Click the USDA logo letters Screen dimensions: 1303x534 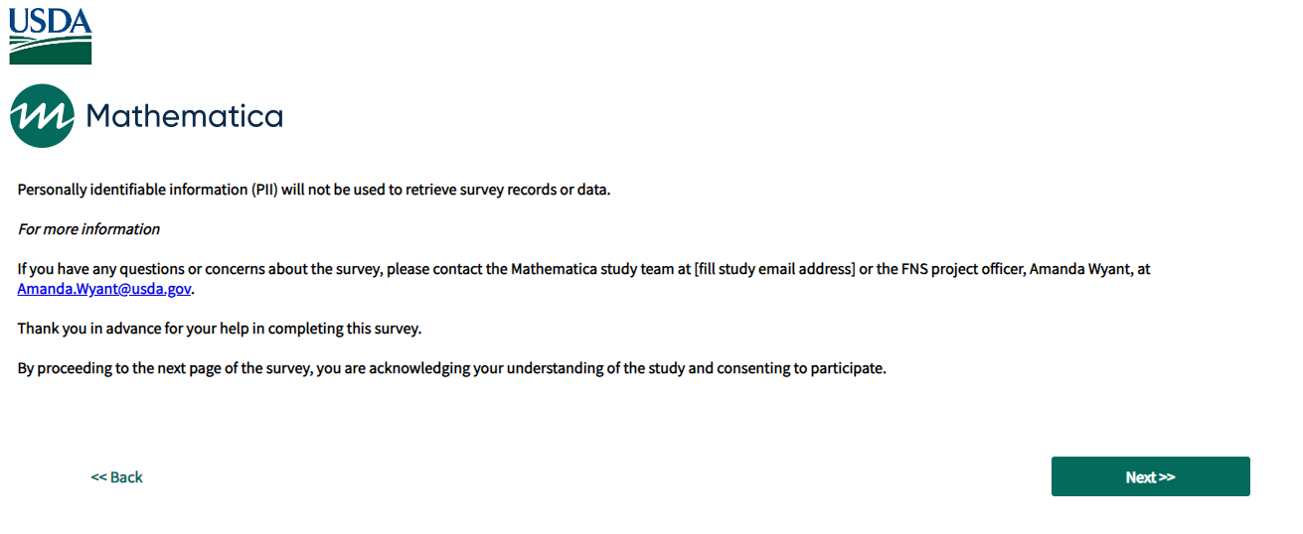tap(50, 22)
